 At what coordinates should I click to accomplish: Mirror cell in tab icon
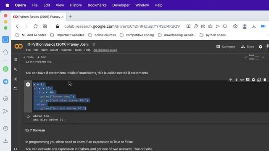point(259,80)
